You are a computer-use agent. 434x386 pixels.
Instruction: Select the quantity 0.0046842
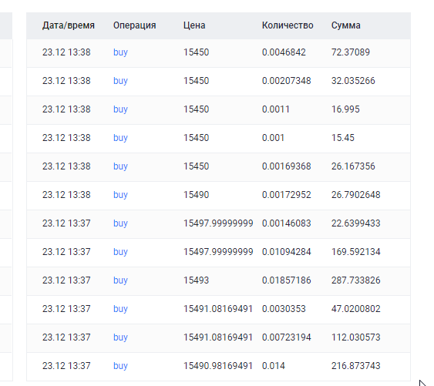click(284, 52)
